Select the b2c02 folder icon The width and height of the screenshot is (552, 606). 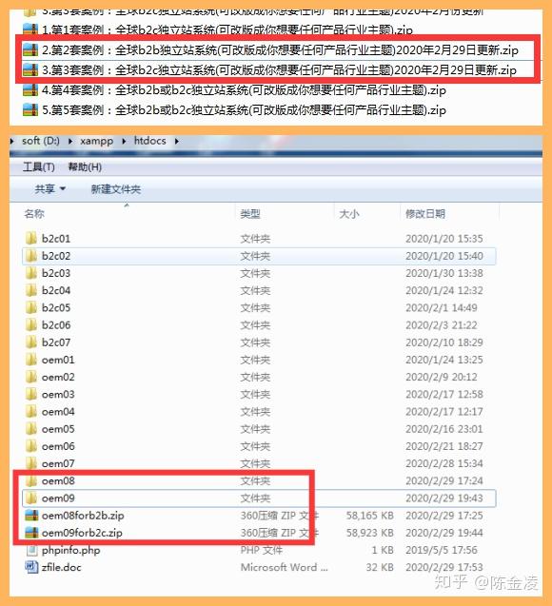30,256
